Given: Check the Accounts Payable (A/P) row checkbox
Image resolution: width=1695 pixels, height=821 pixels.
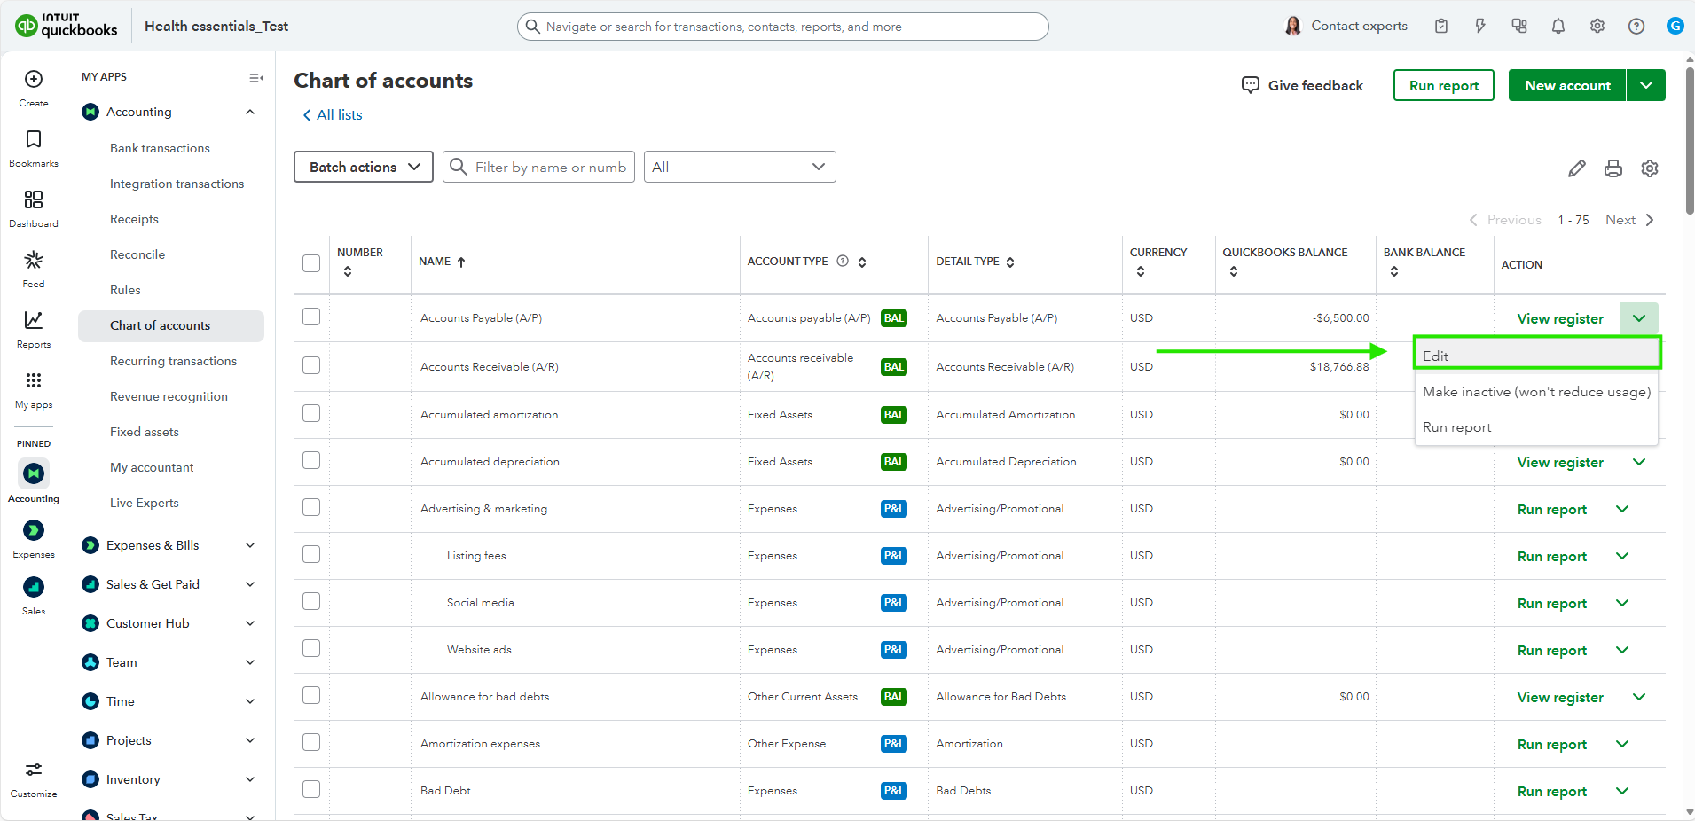Looking at the screenshot, I should click(311, 317).
